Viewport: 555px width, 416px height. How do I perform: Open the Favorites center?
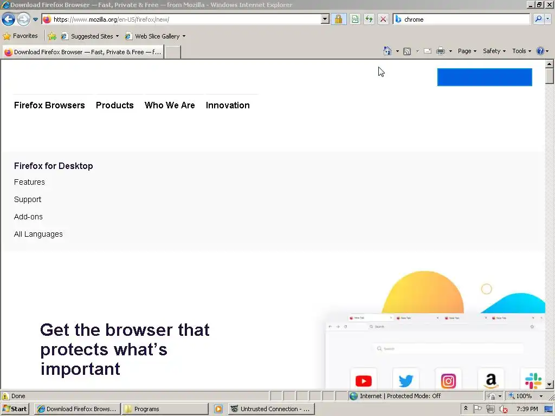[20, 36]
